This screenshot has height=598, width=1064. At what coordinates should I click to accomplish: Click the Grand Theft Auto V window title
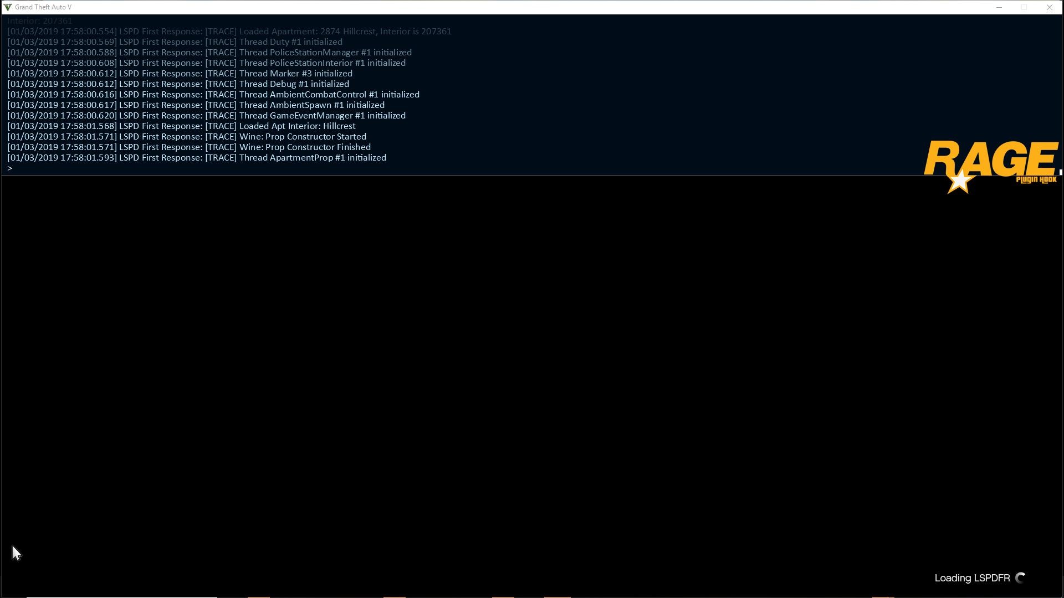click(x=43, y=7)
